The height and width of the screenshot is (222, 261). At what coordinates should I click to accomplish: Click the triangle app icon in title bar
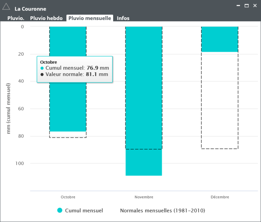(6, 6)
